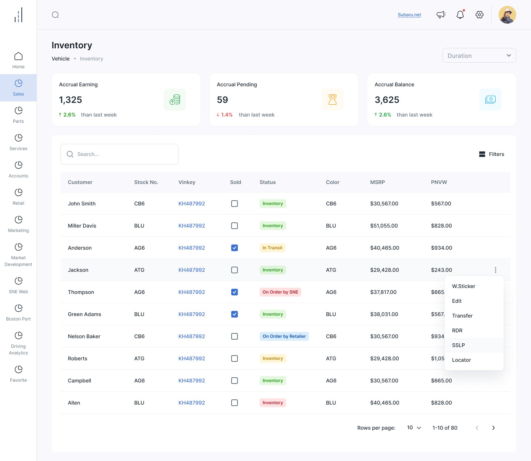Open John Smith's vinkey KH487992 link
The height and width of the screenshot is (461, 531).
[192, 204]
